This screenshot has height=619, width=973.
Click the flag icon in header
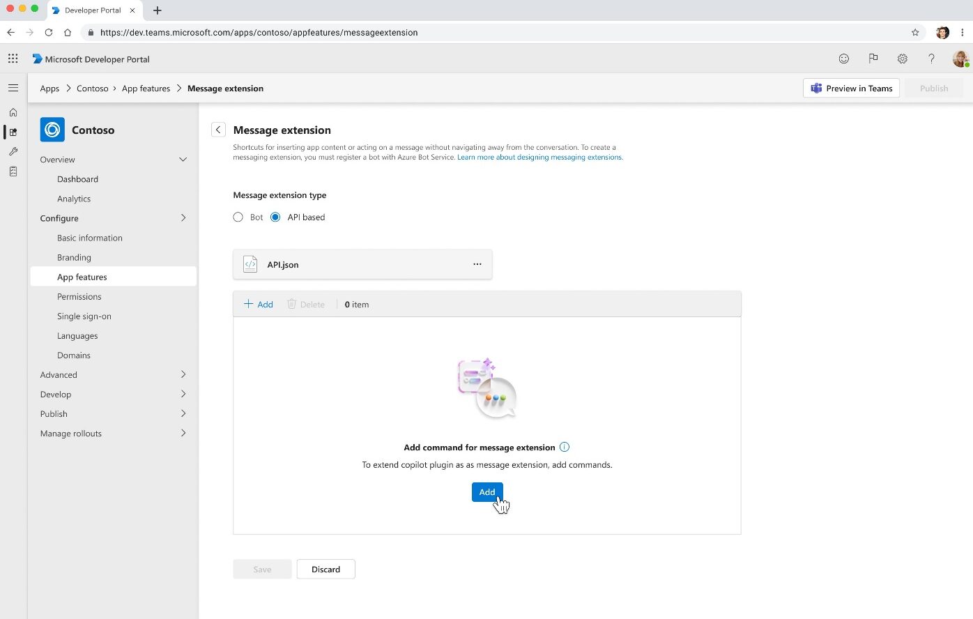click(873, 59)
